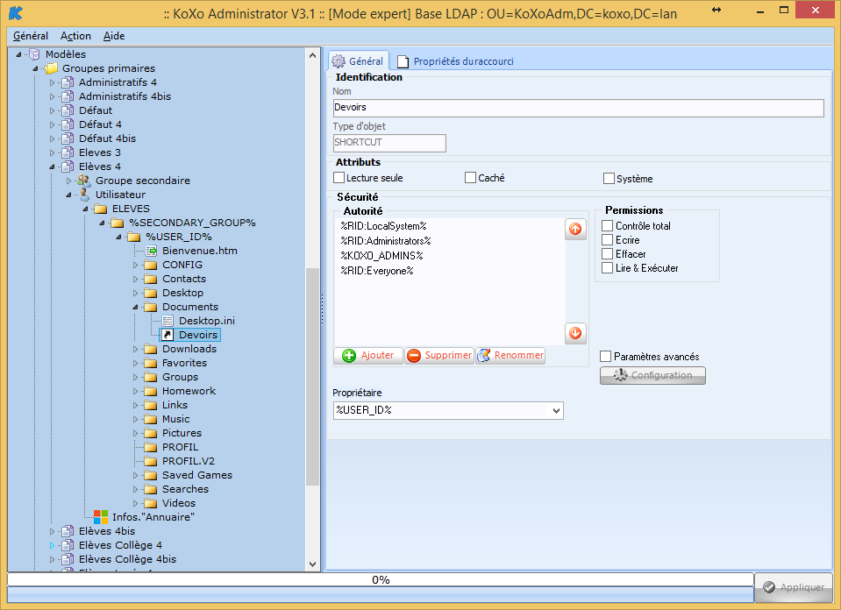Screen dimensions: 841x610
Task: Click the Administratifs 4 template icon
Action: (68, 82)
